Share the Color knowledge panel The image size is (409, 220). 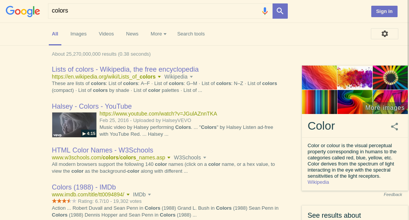click(395, 127)
